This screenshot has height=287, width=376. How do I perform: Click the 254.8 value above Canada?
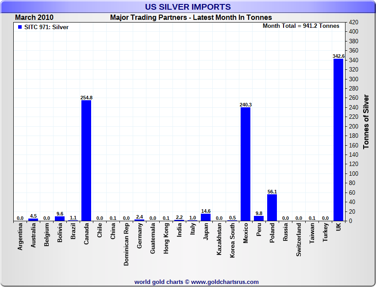pyautogui.click(x=86, y=98)
